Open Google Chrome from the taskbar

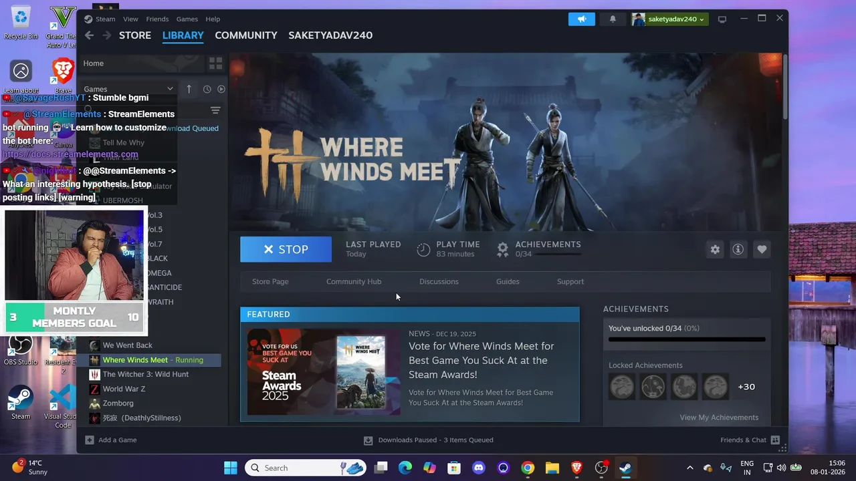528,468
